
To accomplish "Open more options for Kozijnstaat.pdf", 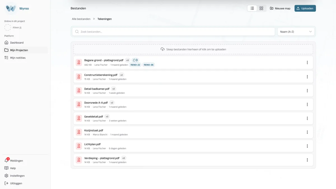I will pos(307,132).
